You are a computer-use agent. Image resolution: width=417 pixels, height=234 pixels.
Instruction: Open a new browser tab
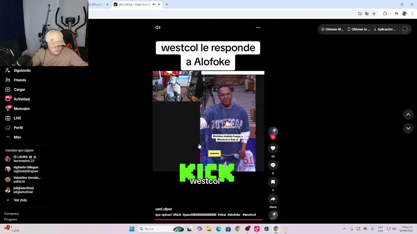tap(167, 5)
